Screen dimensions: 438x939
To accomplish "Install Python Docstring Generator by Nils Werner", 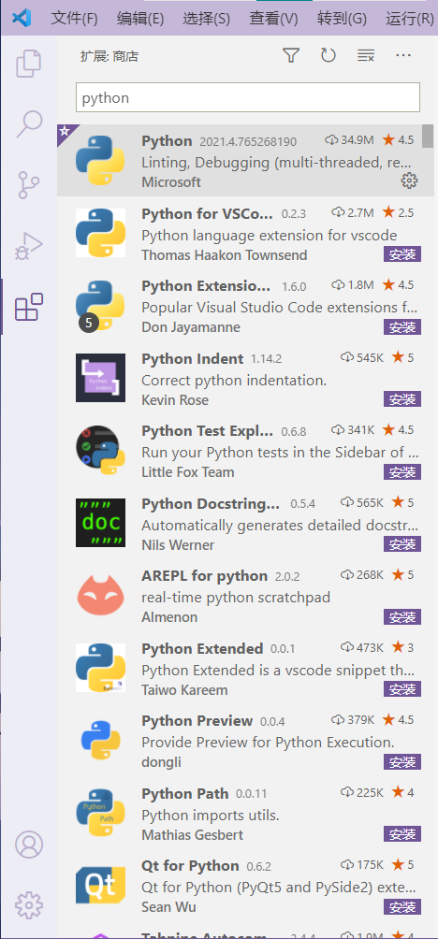I will pos(402,544).
